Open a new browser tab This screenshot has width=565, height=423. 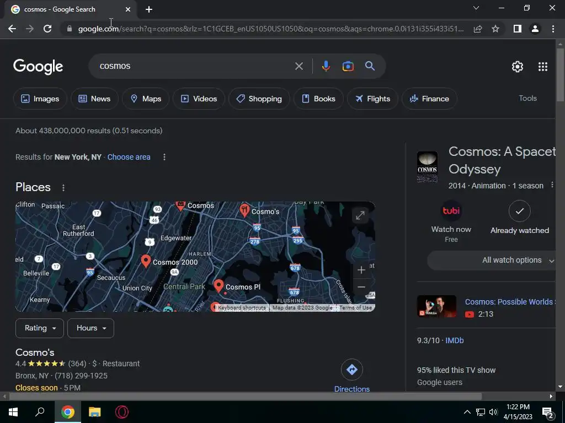[149, 9]
